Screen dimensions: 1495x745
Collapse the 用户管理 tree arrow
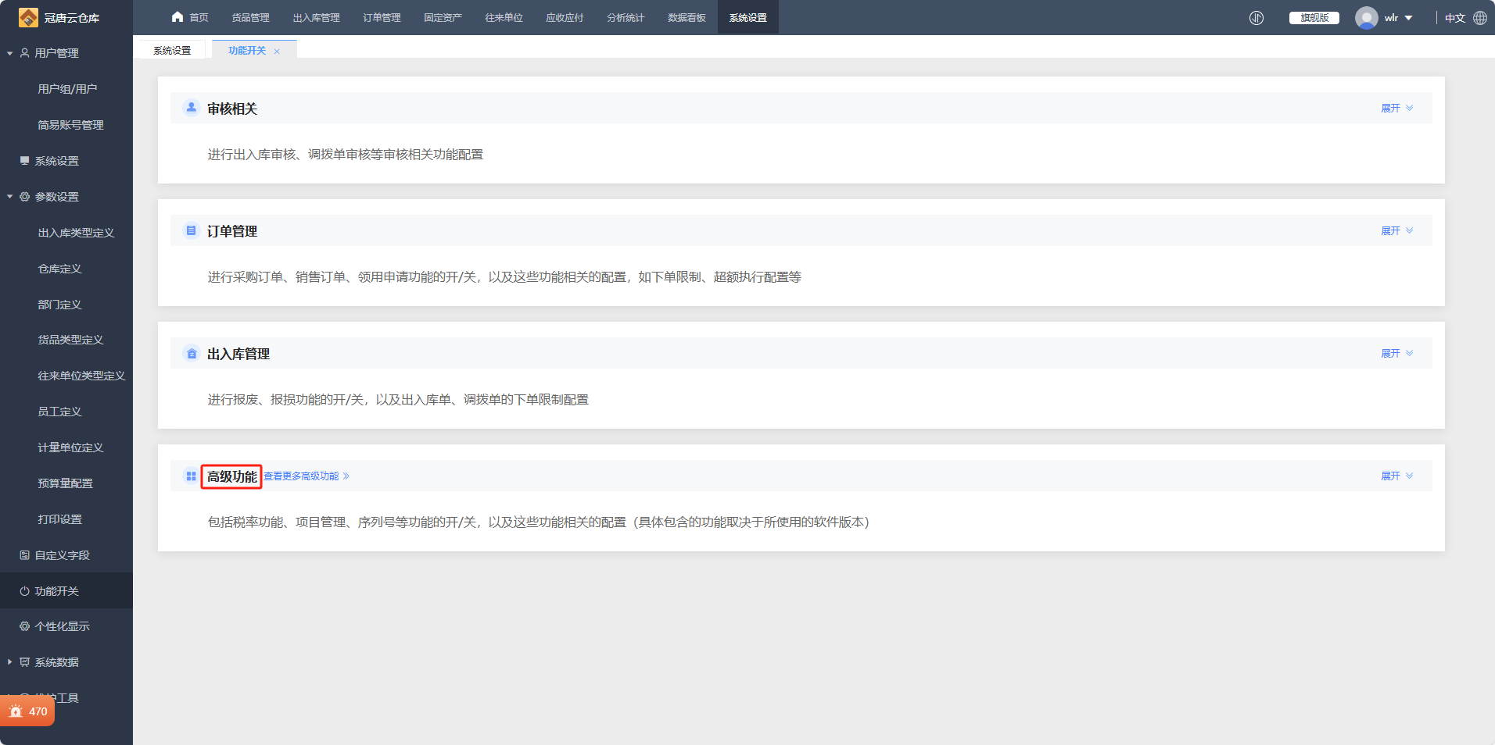tap(10, 53)
